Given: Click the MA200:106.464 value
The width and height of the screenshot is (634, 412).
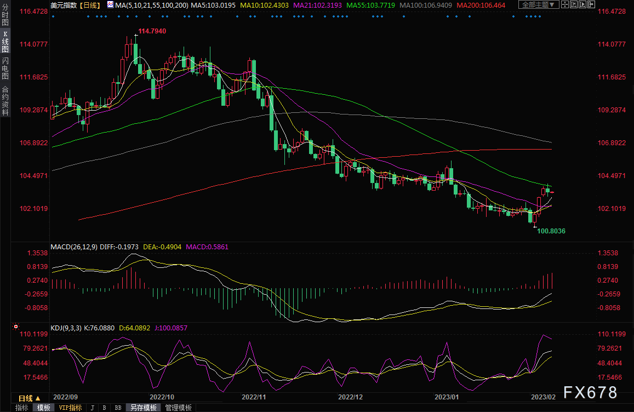Looking at the screenshot, I should coord(481,5).
